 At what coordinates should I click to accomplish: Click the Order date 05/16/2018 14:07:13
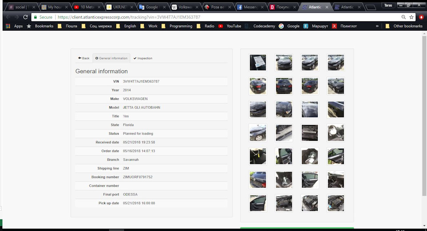[x=139, y=151]
